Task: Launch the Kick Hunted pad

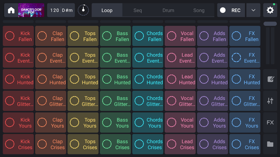Action: point(18,79)
